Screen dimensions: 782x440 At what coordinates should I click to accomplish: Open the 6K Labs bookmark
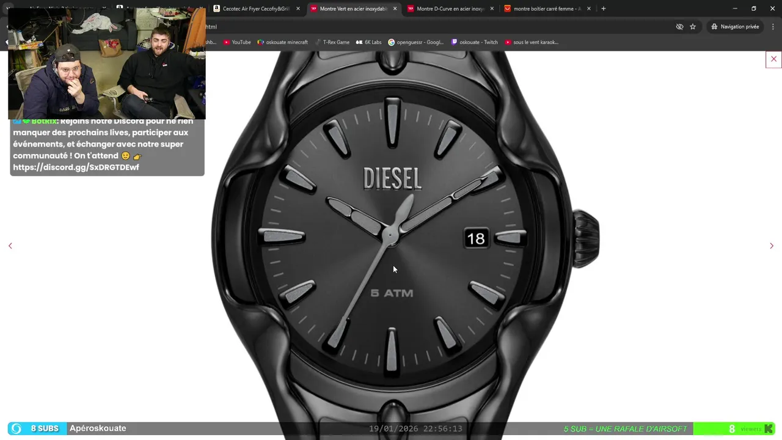368,42
